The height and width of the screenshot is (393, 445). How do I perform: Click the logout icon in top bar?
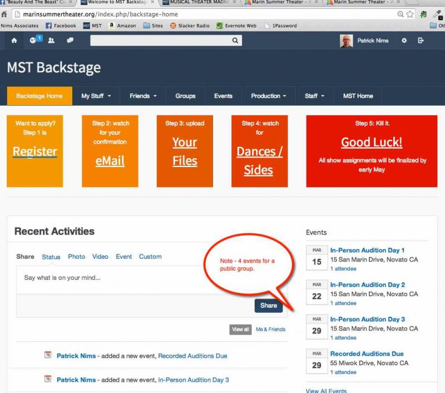(x=421, y=41)
